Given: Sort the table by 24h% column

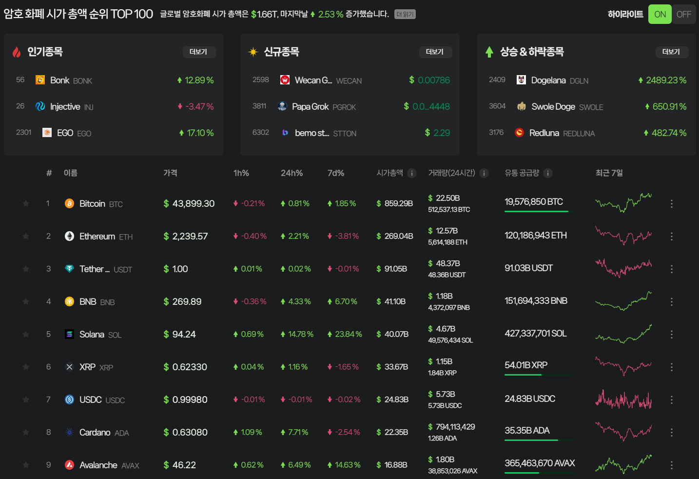Looking at the screenshot, I should tap(291, 173).
